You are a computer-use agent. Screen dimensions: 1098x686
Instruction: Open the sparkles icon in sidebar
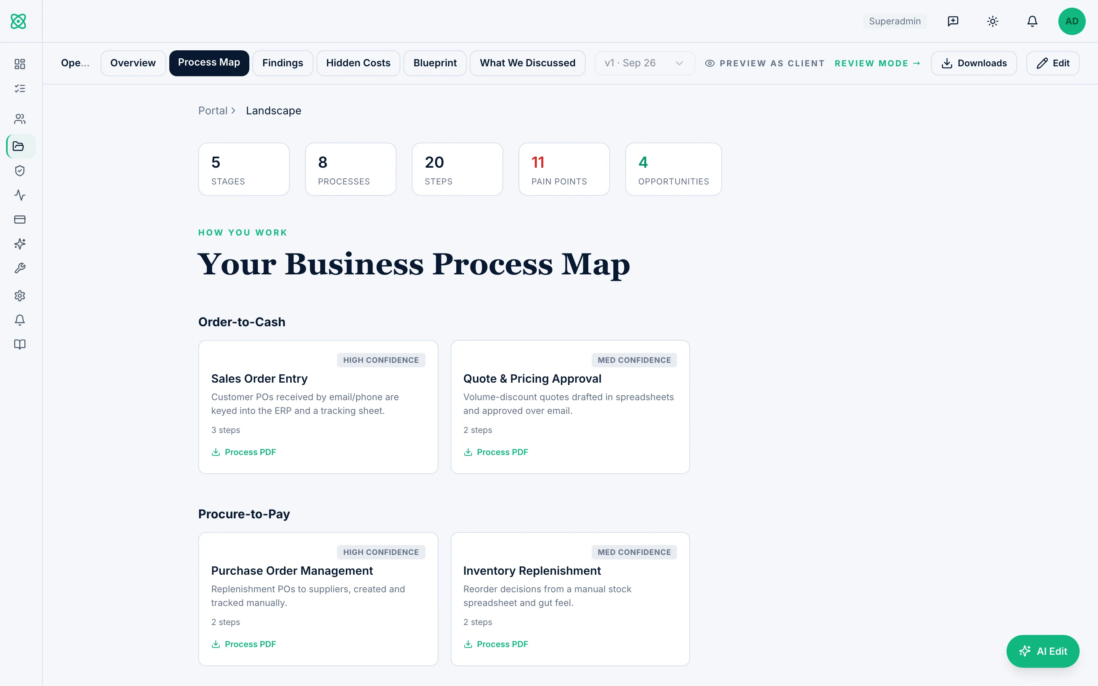coord(19,244)
